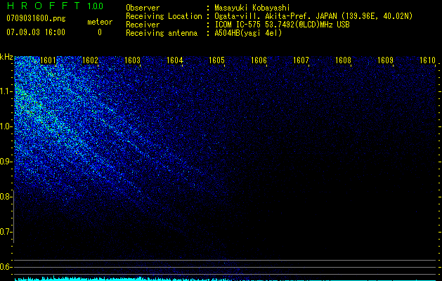The width and height of the screenshot is (442, 281).
Task: Click the 1603 time axis marker
Action: (133, 60)
